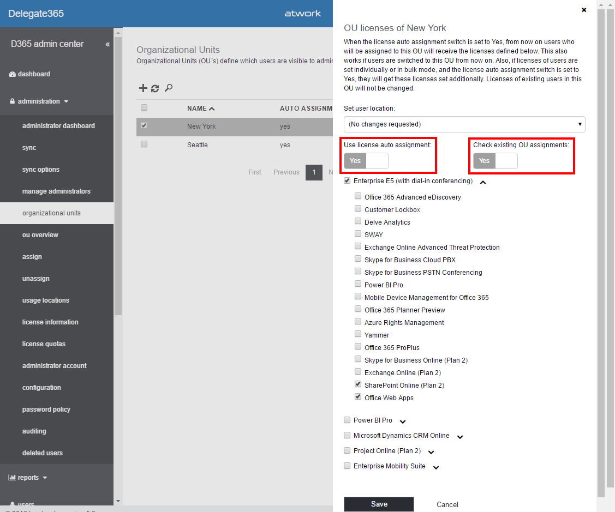Uncheck the New York row checkbox
This screenshot has height=512, width=615.
tap(144, 125)
